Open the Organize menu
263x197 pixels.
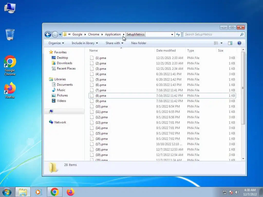(x=56, y=43)
